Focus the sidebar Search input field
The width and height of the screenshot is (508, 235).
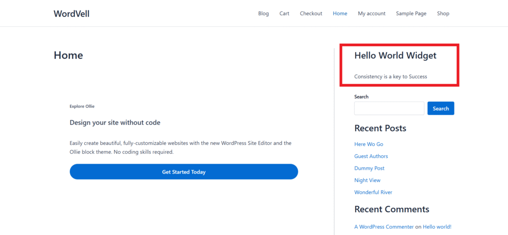389,109
